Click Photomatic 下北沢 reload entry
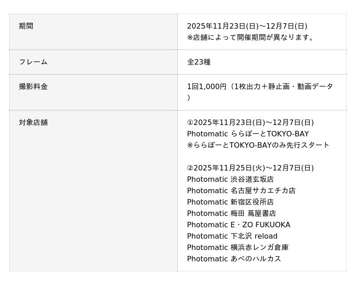The width and height of the screenshot is (364, 285). tap(232, 236)
